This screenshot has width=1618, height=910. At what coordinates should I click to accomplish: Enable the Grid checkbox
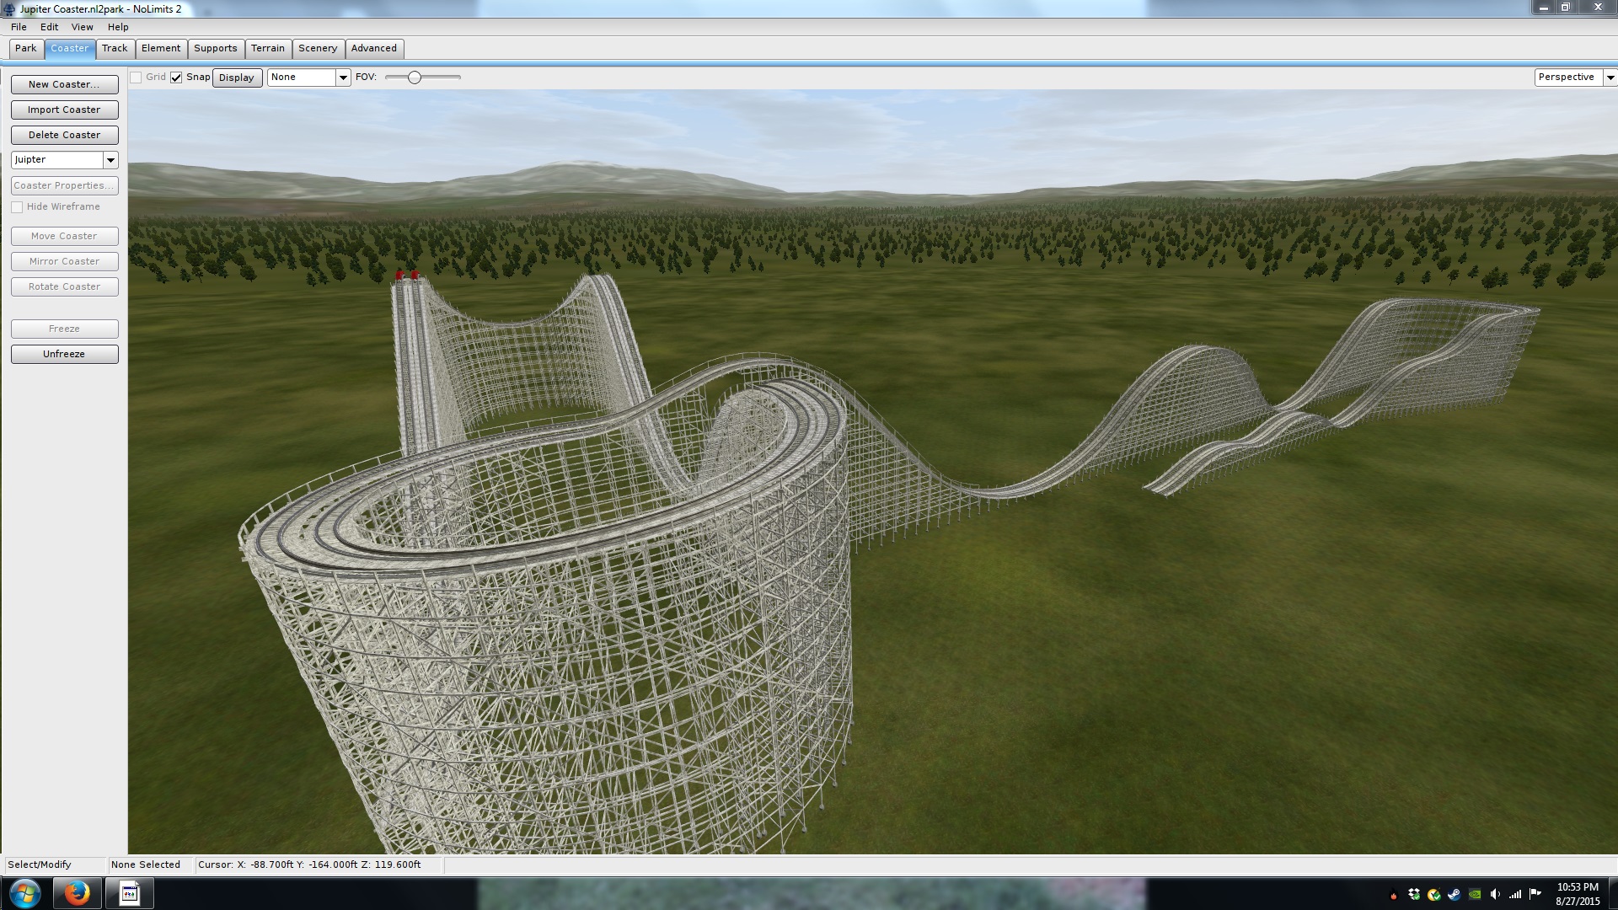(136, 78)
